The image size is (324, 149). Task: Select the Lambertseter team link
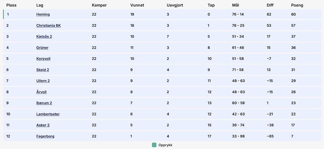tap(48, 114)
